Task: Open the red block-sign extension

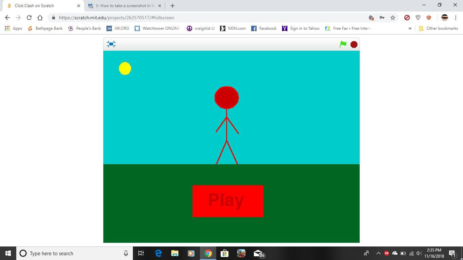Action: point(407,18)
